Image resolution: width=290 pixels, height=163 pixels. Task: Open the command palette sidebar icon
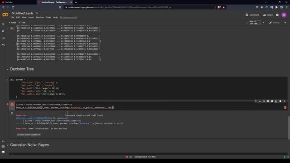[x=3, y=147]
